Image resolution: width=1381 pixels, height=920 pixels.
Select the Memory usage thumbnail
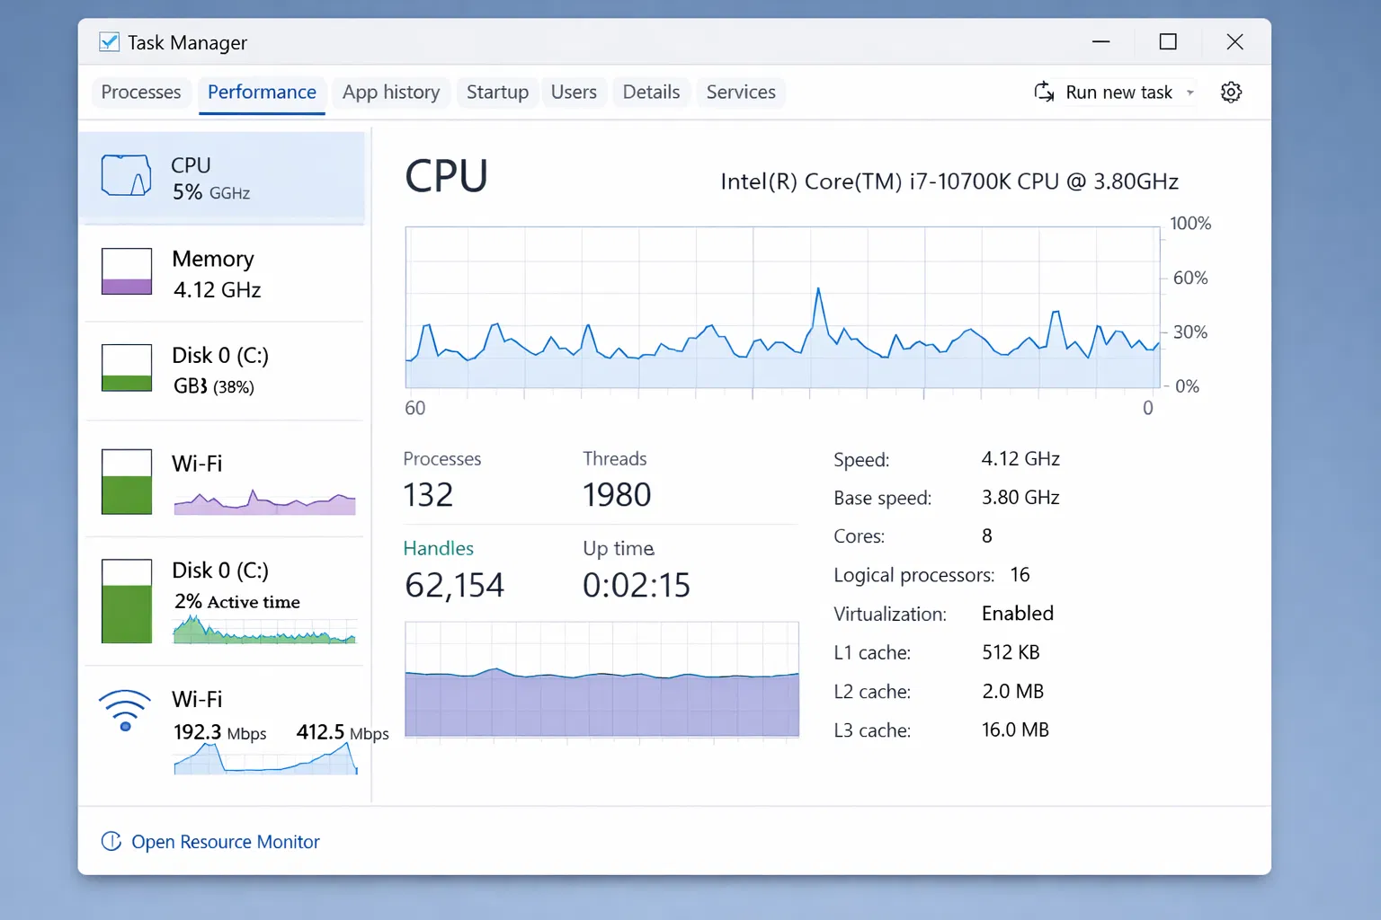click(127, 271)
